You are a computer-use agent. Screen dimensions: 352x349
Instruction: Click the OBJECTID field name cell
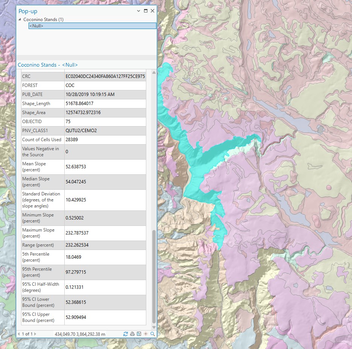coord(42,122)
